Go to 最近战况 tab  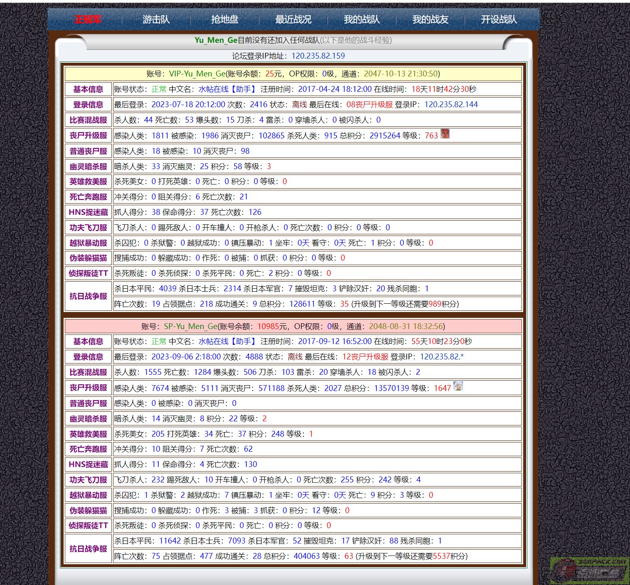point(293,20)
